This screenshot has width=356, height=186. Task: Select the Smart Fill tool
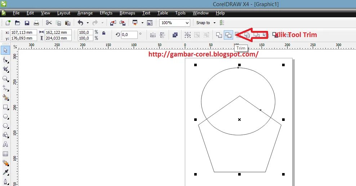click(5, 97)
